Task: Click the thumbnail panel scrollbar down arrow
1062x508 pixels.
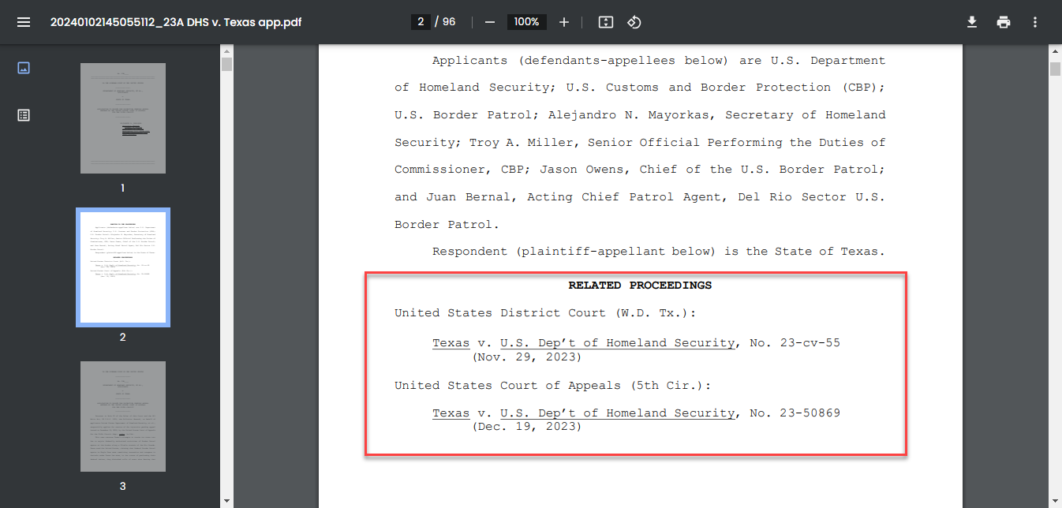Action: point(226,501)
